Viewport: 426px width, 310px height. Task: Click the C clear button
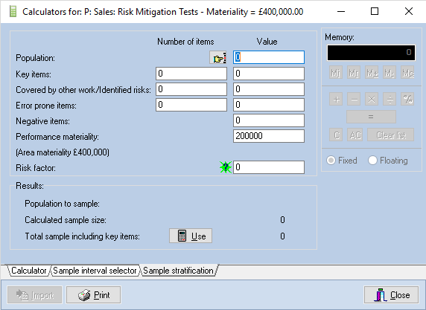(336, 135)
